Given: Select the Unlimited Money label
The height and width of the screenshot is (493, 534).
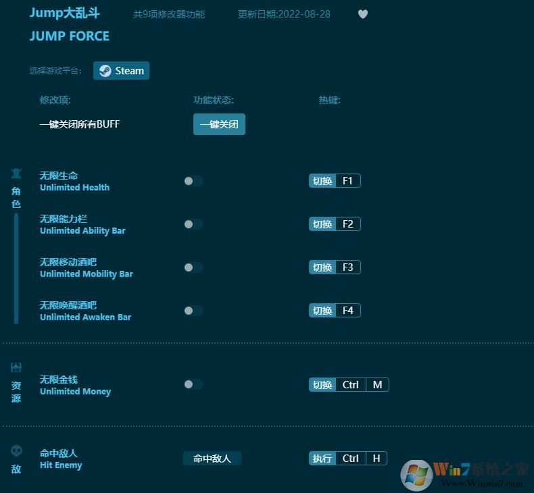Looking at the screenshot, I should [75, 391].
